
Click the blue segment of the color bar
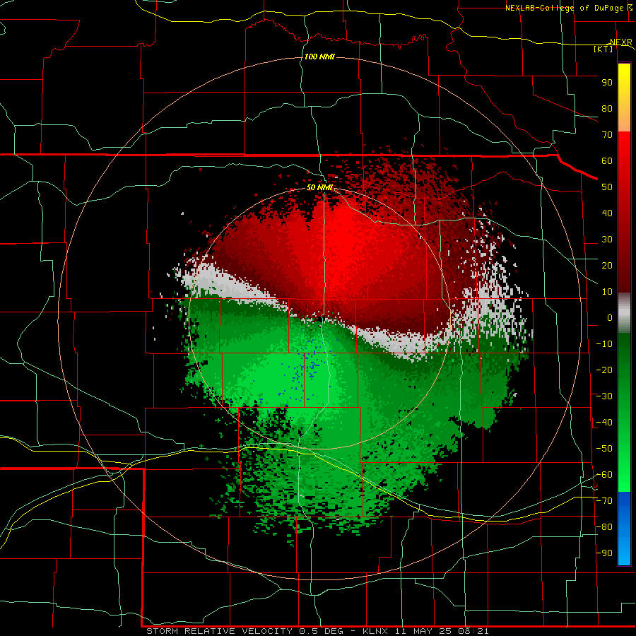click(x=624, y=529)
